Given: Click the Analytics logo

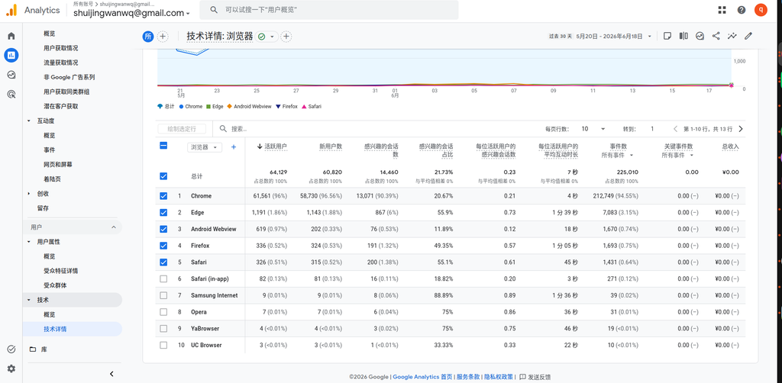Looking at the screenshot, I should 11,10.
